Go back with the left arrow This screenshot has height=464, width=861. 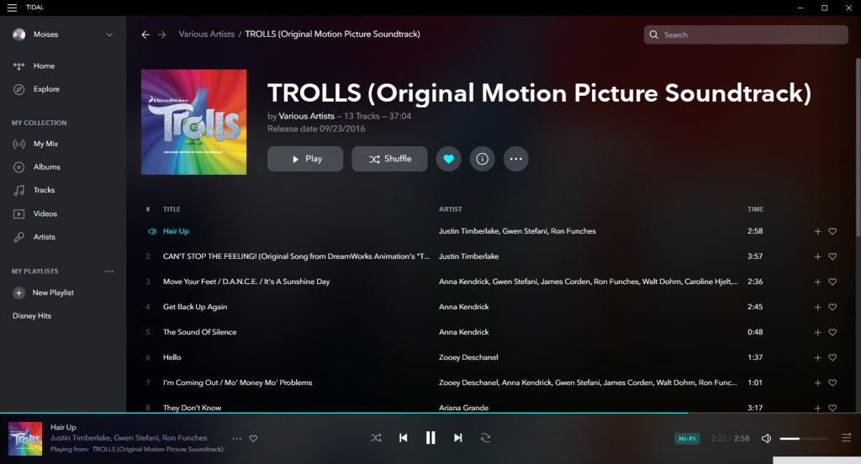point(145,34)
